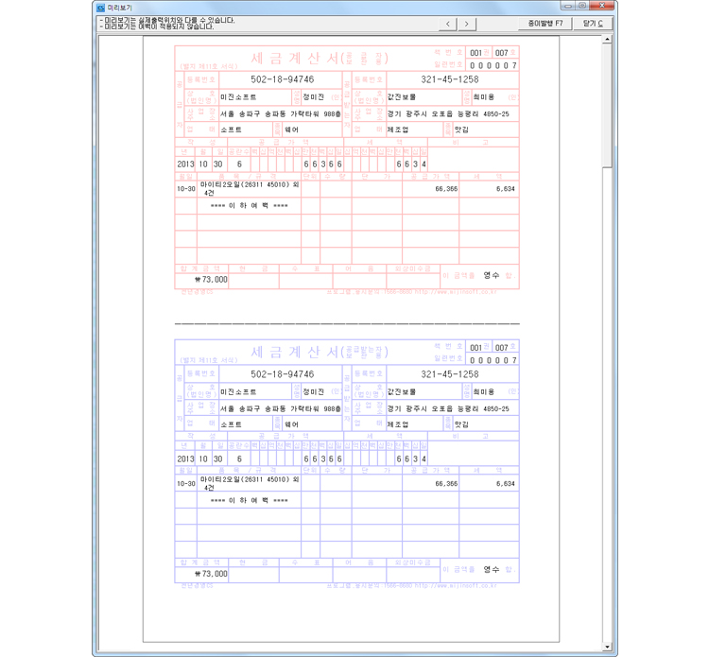Click 미진소프트 company name on red form
Image resolution: width=709 pixels, height=657 pixels.
pos(238,97)
